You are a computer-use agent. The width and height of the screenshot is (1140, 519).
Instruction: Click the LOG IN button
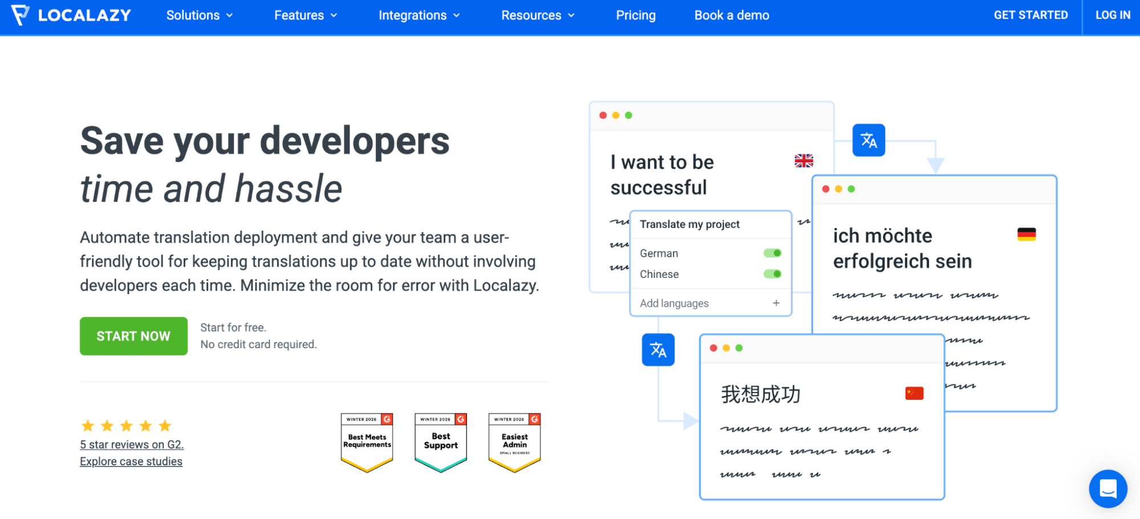click(1113, 15)
